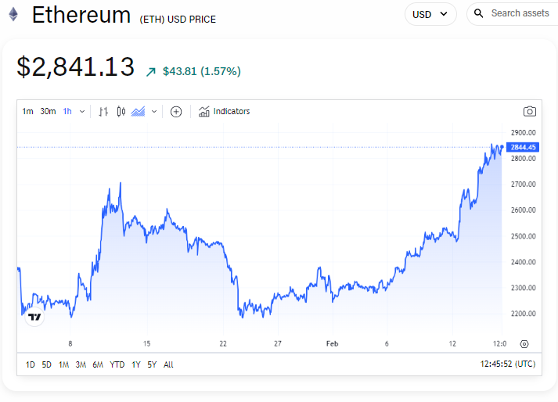Click the 2844.45 current price label
Image resolution: width=558 pixels, height=402 pixels.
(x=523, y=147)
